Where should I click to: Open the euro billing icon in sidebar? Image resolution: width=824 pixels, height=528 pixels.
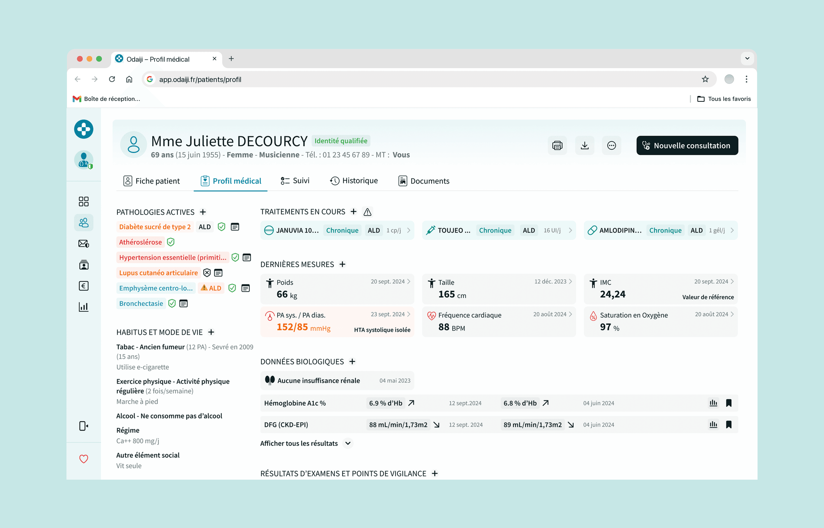tap(83, 286)
